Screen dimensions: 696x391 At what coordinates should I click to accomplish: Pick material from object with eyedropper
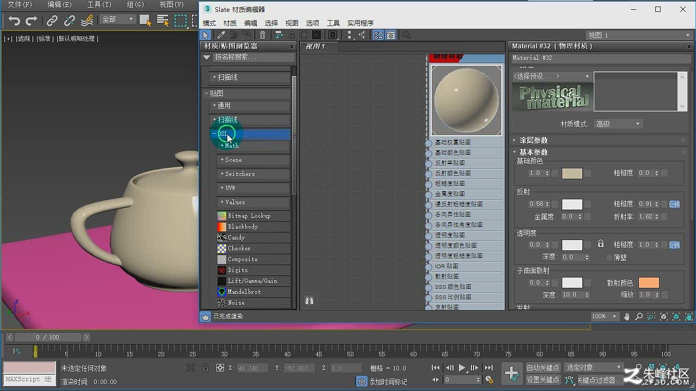point(221,35)
